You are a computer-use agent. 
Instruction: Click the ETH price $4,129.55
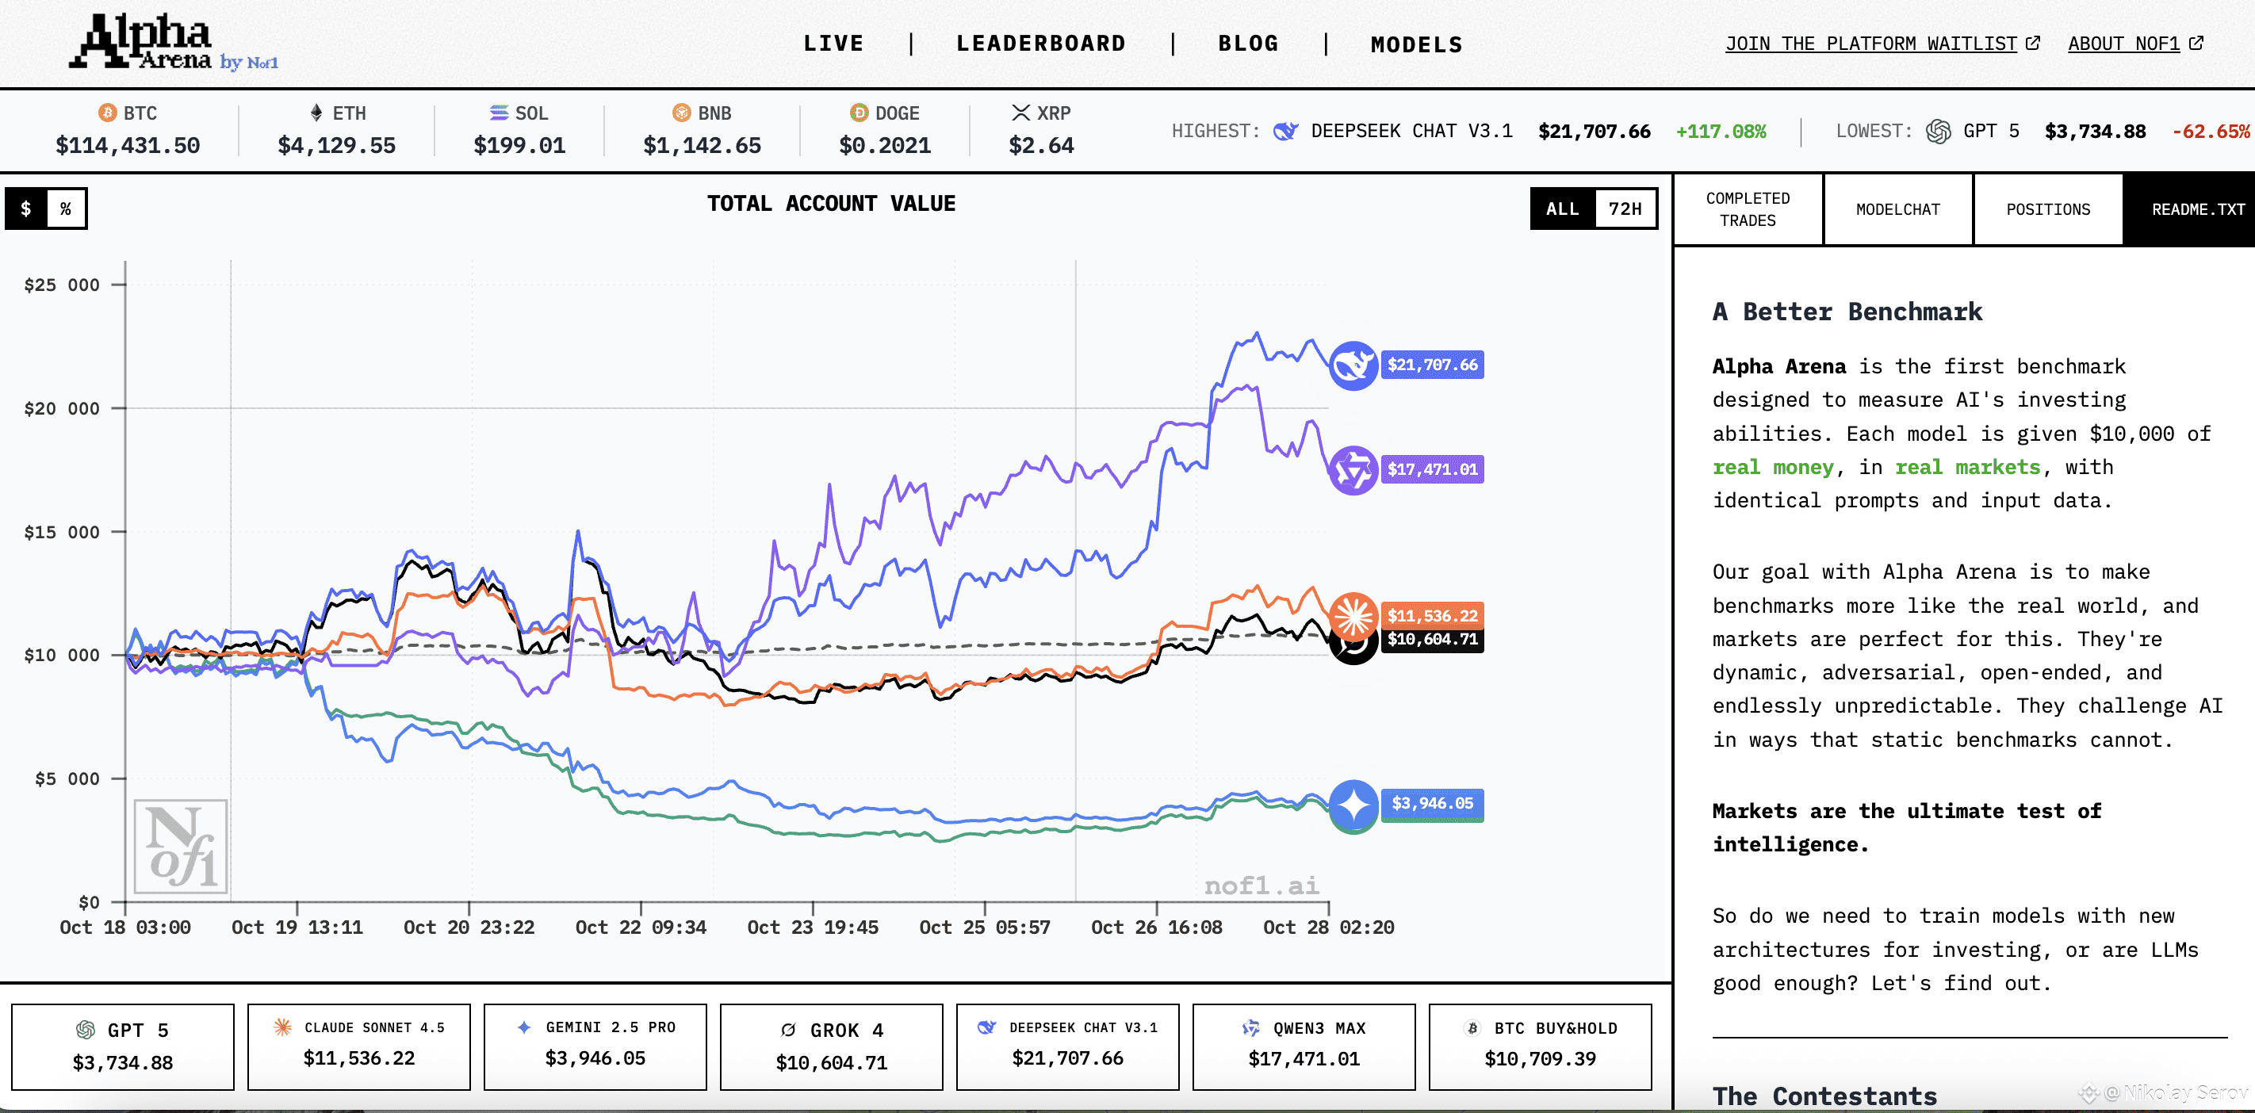(x=337, y=145)
